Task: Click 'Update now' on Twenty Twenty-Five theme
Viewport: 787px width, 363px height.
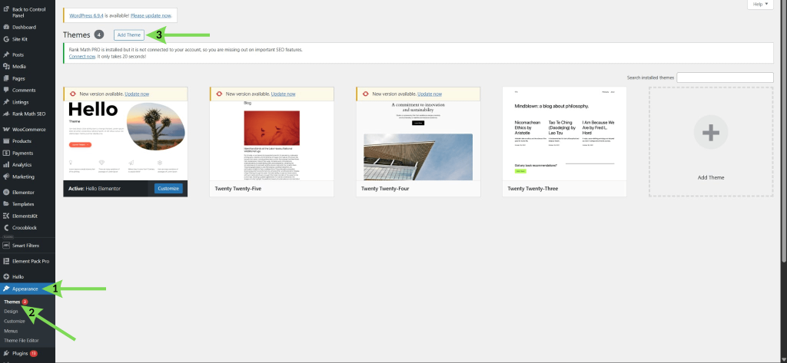Action: pos(284,94)
